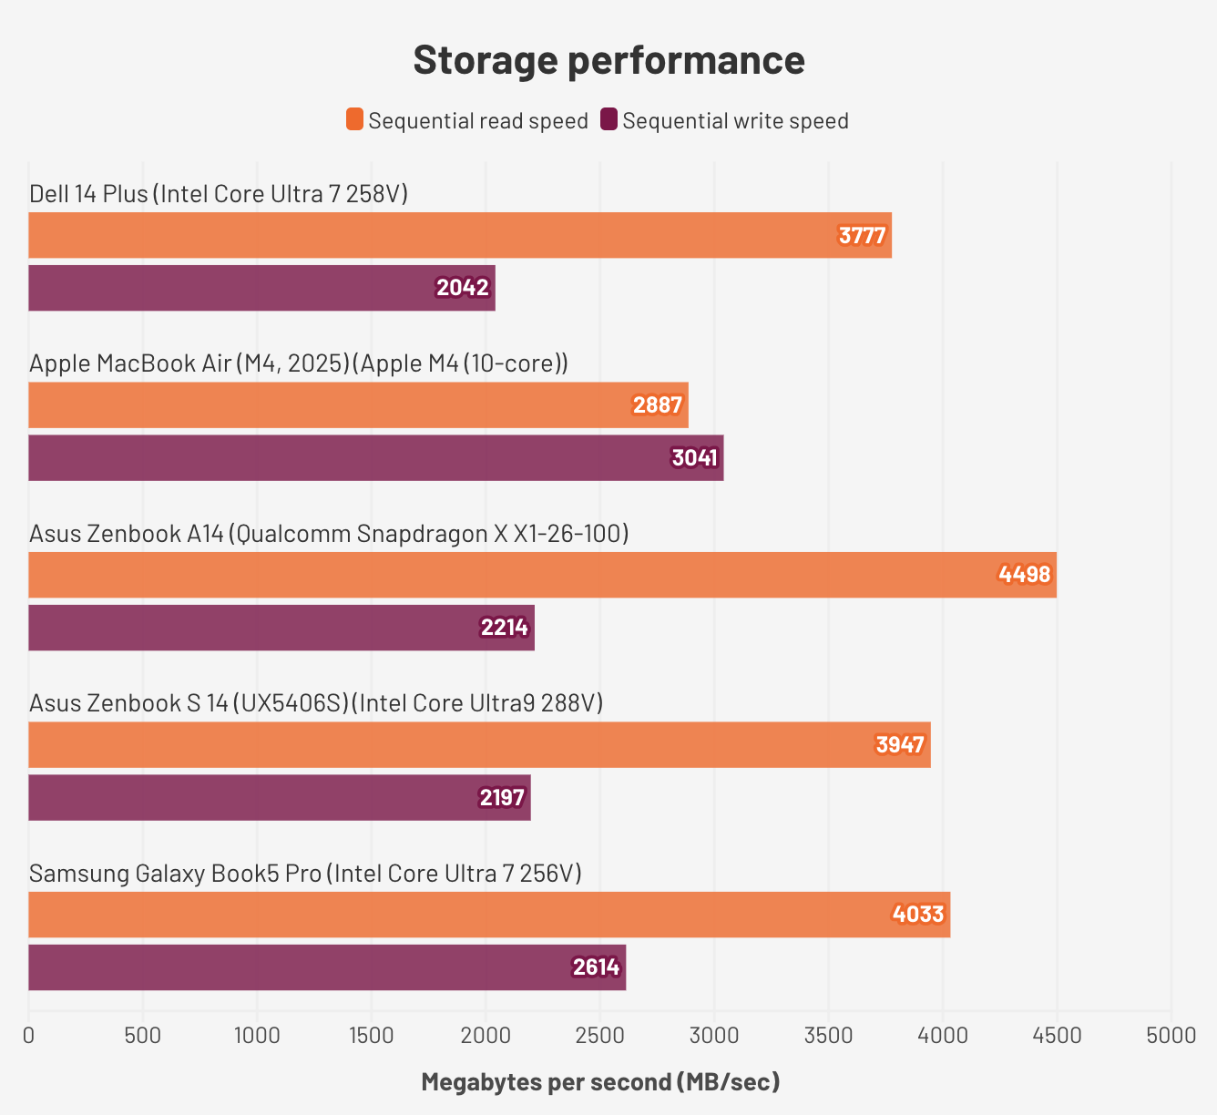Select MacBook Air read bar 2887
The height and width of the screenshot is (1115, 1217).
(358, 405)
